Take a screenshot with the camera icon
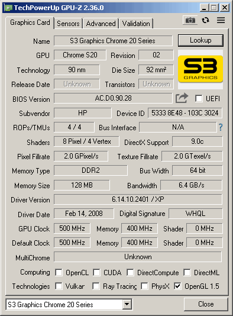Image resolution: width=233 pixels, height=316 pixels. [x=190, y=20]
